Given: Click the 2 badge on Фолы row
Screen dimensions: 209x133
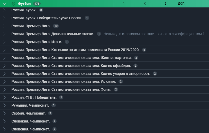Looking at the screenshot, I should pos(116,89).
